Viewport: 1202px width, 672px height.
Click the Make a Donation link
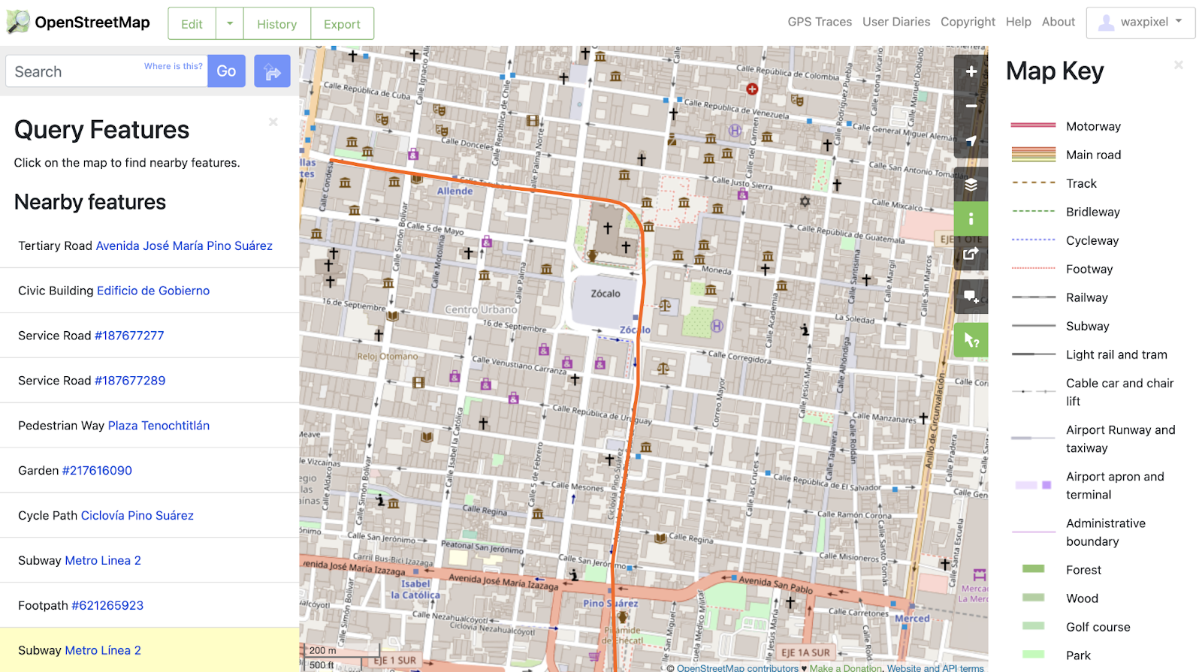845,667
